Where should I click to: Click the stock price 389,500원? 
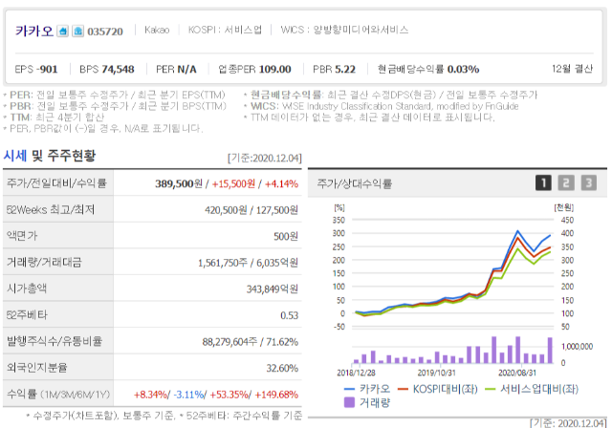(x=179, y=183)
